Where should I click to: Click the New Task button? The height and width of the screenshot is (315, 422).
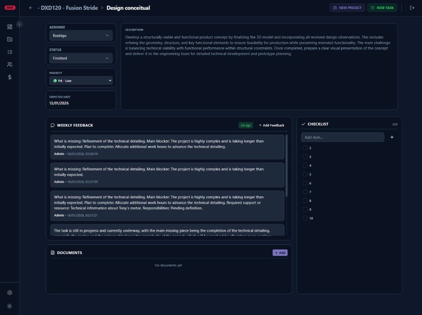pos(382,8)
